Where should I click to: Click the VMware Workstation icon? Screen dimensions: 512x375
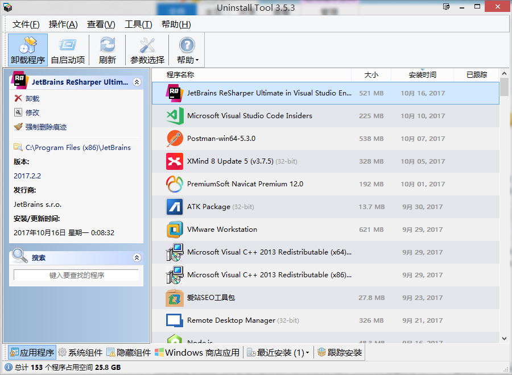174,229
